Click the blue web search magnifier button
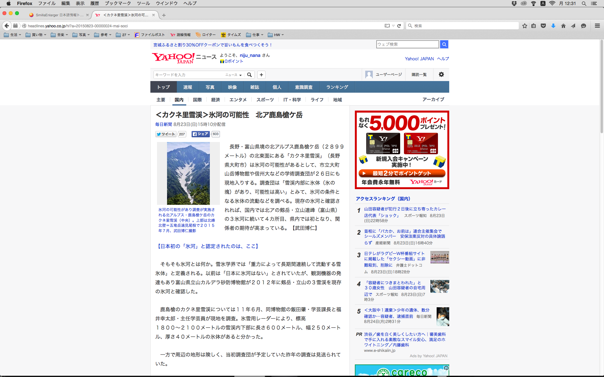Image resolution: width=604 pixels, height=377 pixels. point(444,44)
